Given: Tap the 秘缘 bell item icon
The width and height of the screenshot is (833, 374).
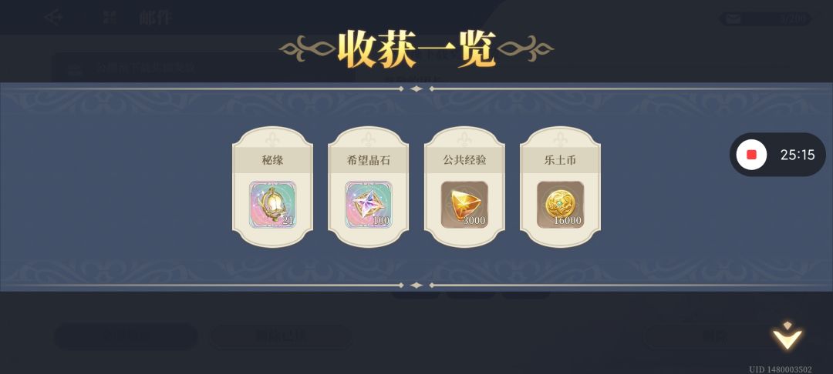Looking at the screenshot, I should pos(272,205).
